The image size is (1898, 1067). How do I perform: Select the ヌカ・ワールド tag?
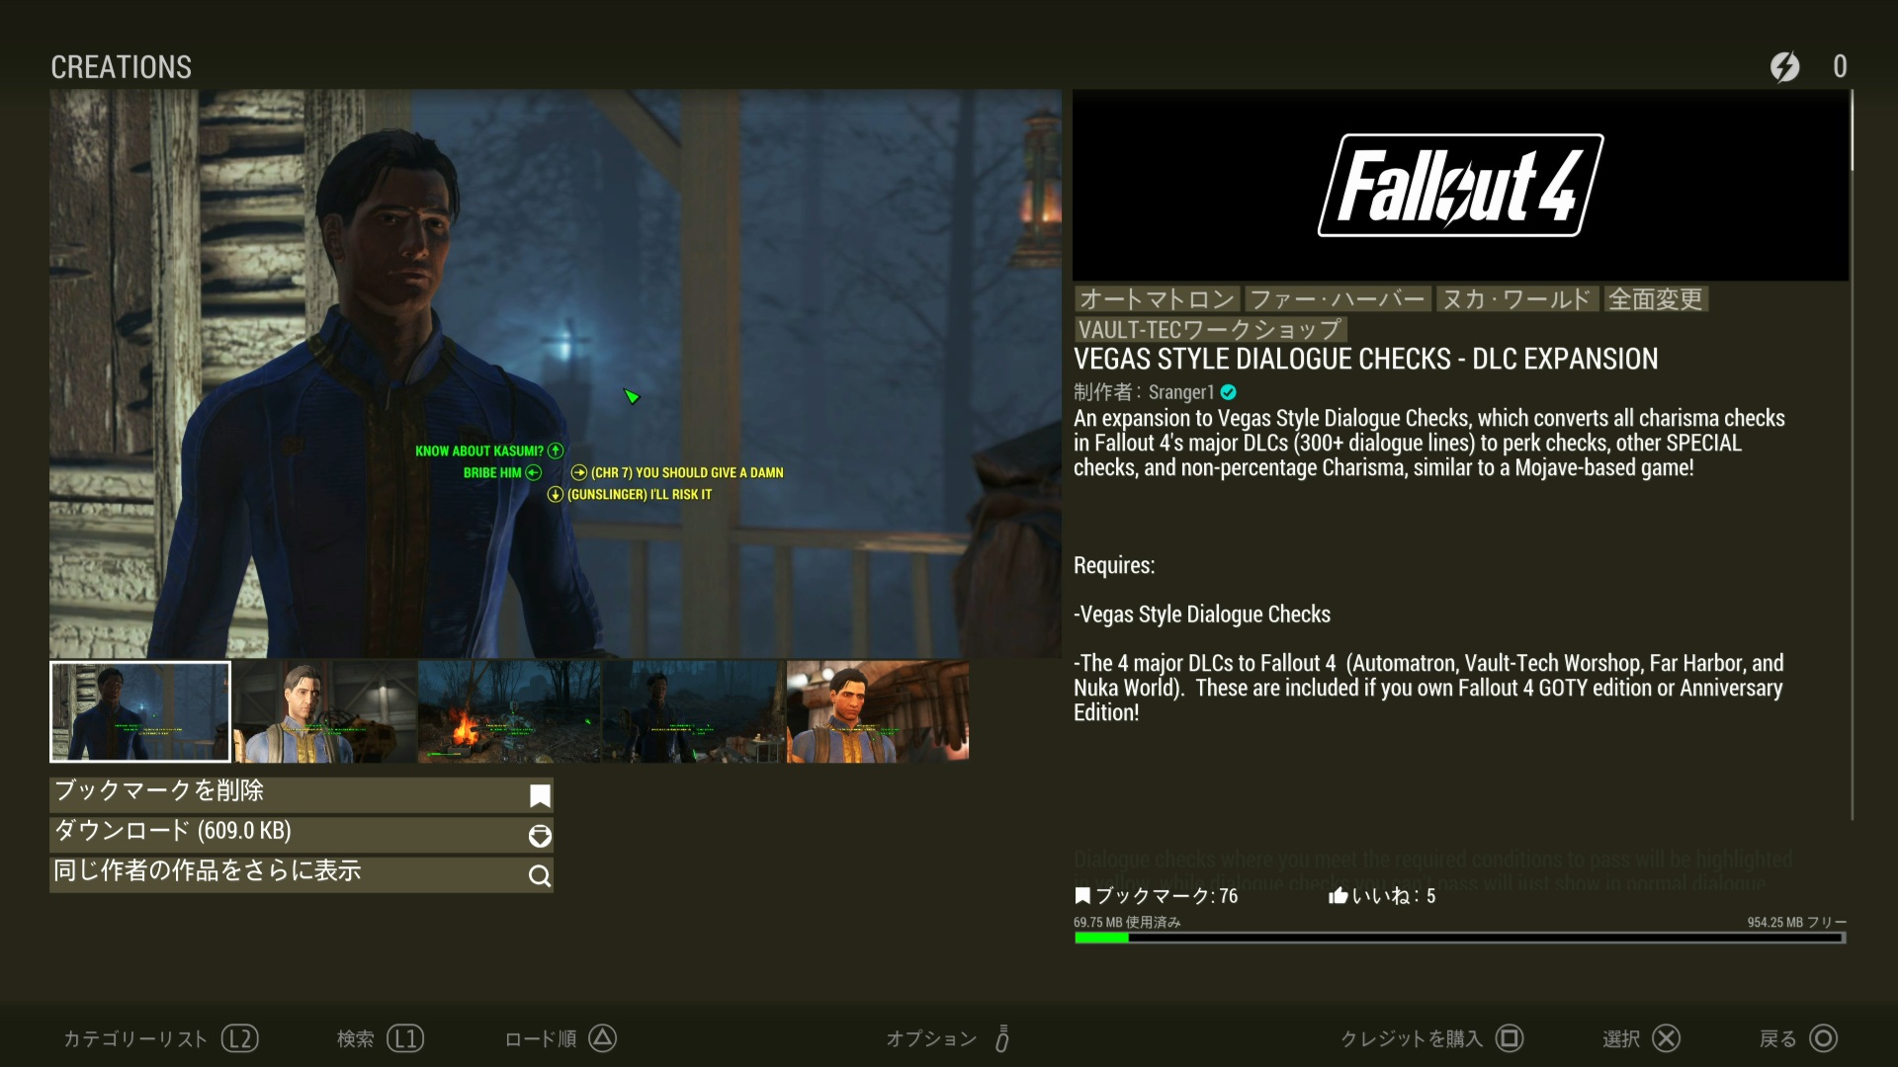tap(1516, 299)
